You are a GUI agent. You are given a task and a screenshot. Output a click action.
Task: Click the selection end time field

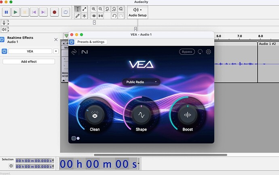click(x=34, y=166)
